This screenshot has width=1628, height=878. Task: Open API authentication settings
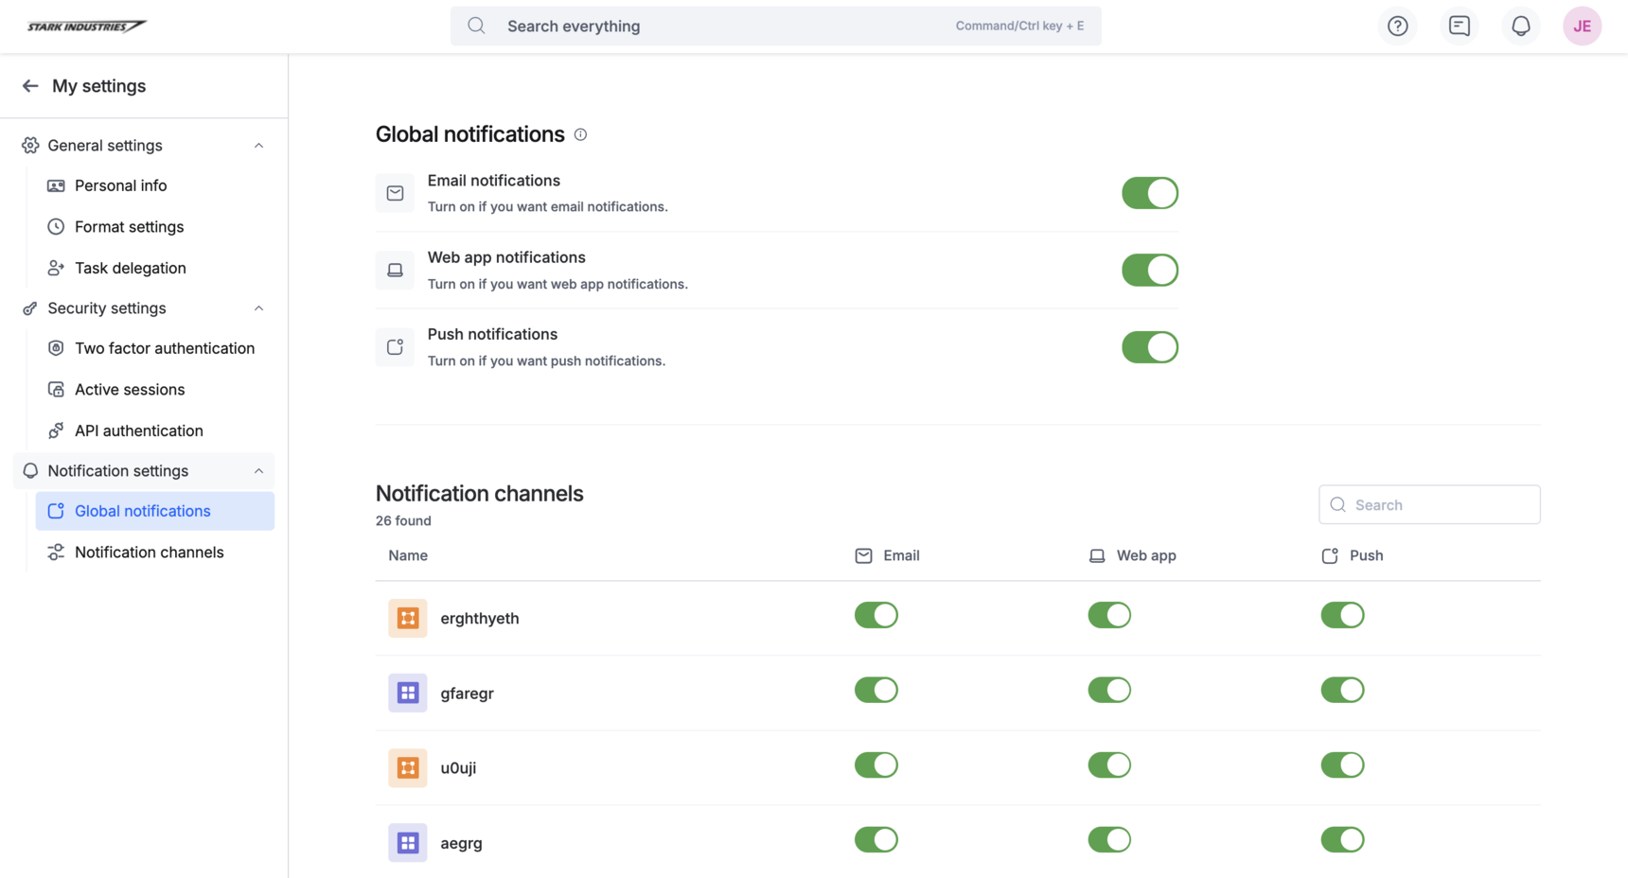(x=155, y=430)
